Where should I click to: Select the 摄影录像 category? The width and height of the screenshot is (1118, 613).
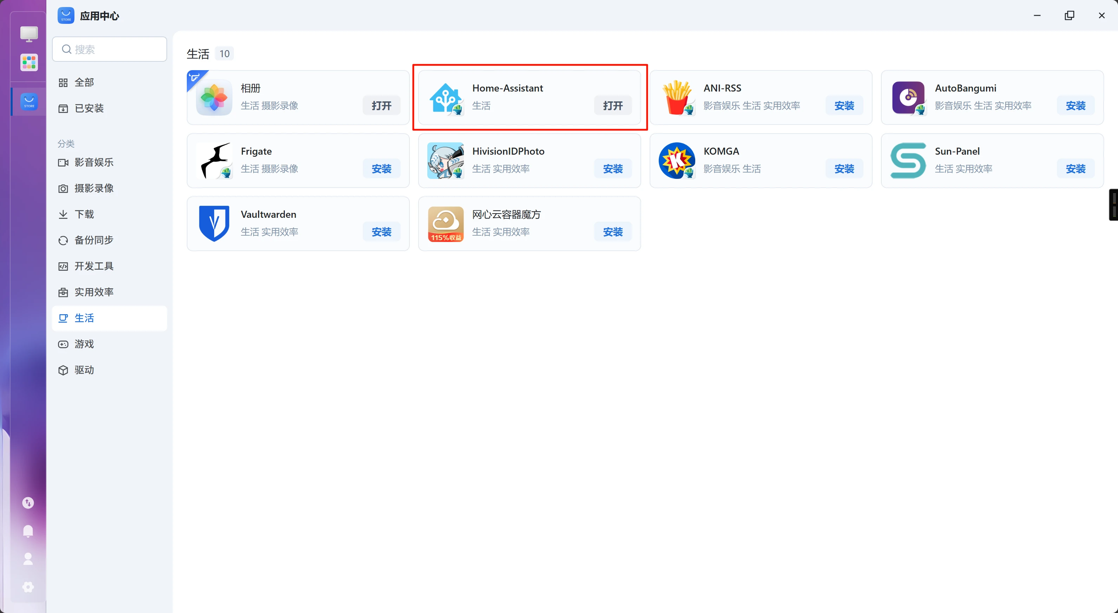click(x=109, y=189)
